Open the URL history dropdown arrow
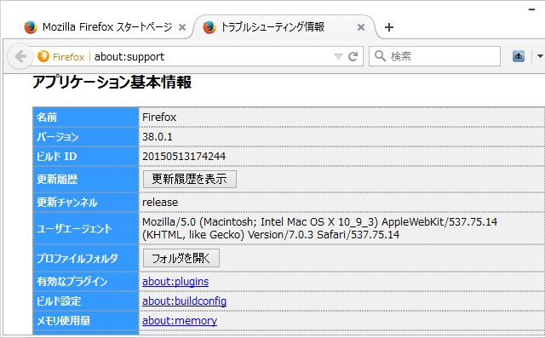The image size is (545, 338). click(x=338, y=56)
